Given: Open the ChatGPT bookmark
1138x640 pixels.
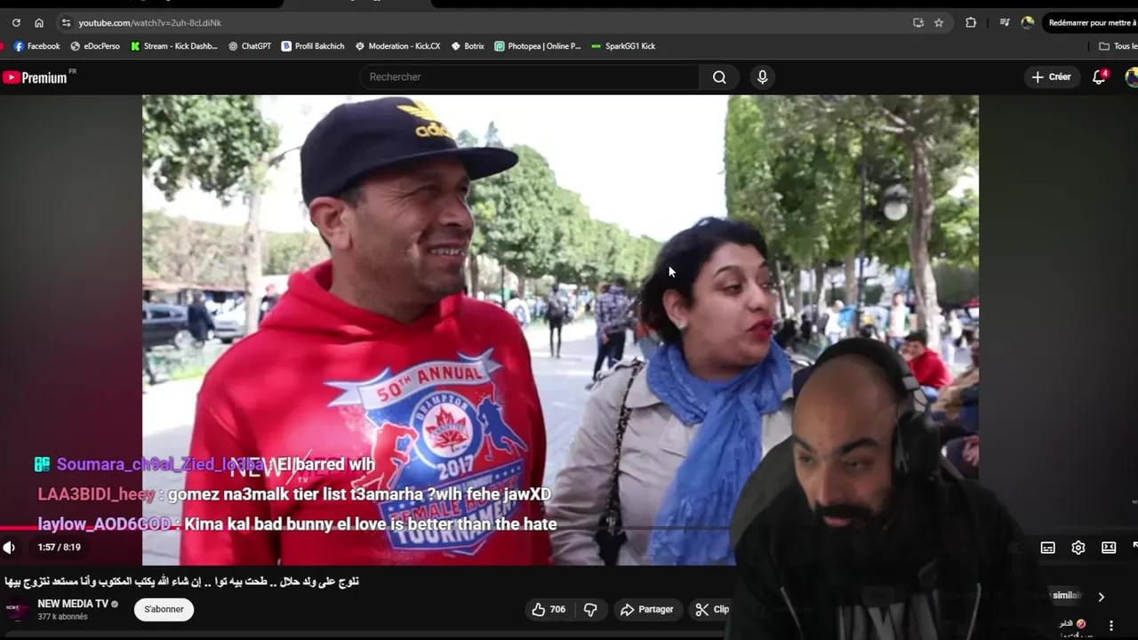Looking at the screenshot, I should [x=250, y=46].
